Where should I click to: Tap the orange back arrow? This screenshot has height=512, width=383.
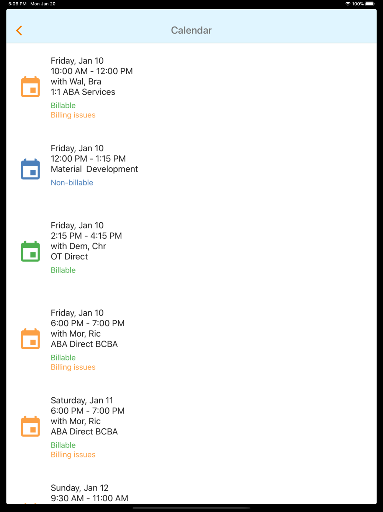coord(19,30)
